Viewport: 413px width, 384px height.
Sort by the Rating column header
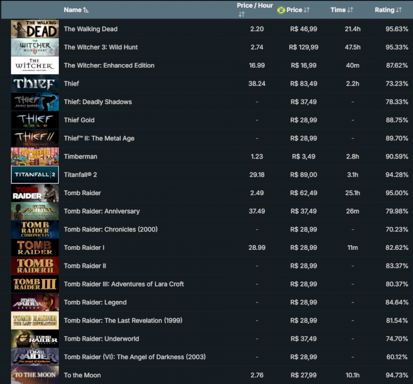(388, 10)
